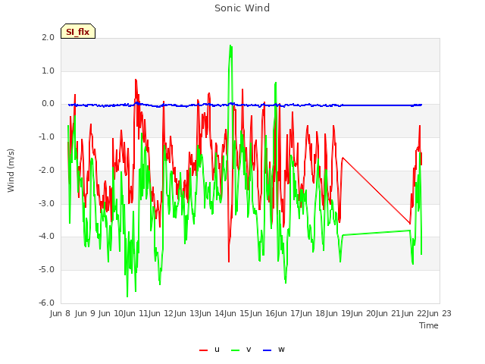Click the -5.0 y-axis tick label
This screenshot has height=364, width=485.
point(46,270)
